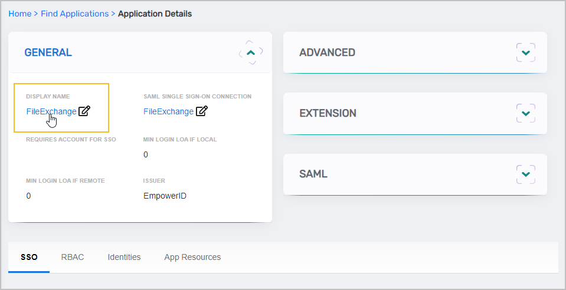Image resolution: width=566 pixels, height=290 pixels.
Task: Expand the ADVANCED panel chevron
Action: [526, 52]
